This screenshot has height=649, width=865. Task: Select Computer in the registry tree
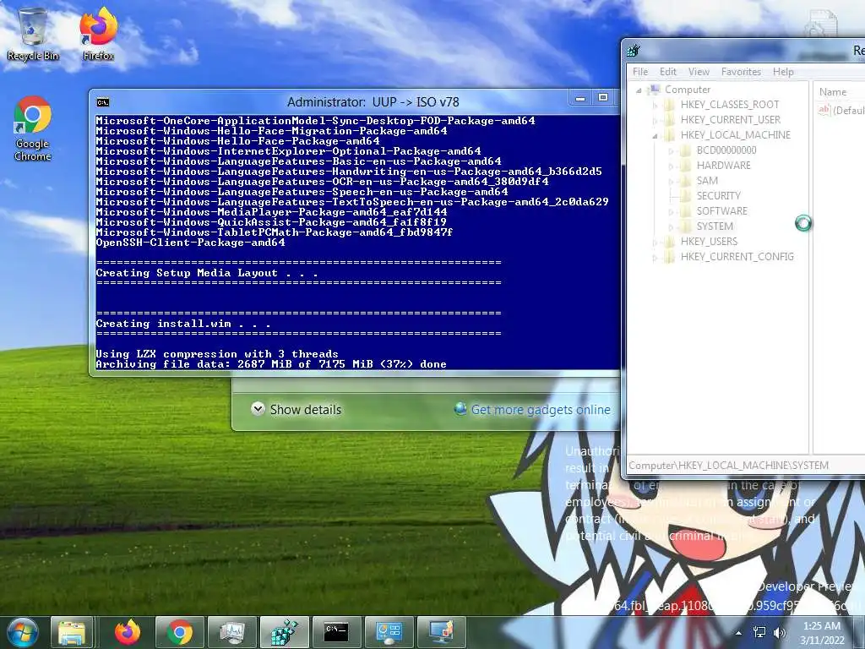688,90
